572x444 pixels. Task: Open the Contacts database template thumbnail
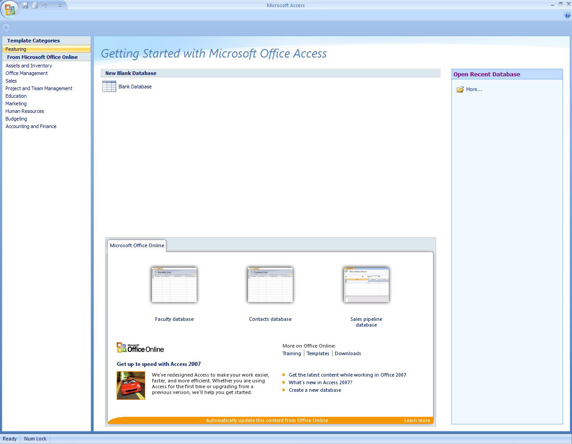(270, 285)
